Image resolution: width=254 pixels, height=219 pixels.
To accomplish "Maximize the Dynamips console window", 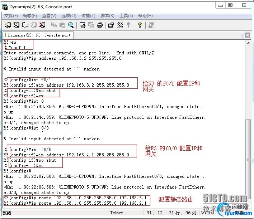I will (x=230, y=5).
